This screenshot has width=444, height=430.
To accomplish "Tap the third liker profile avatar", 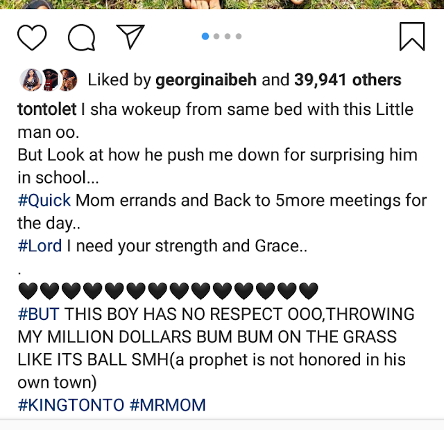I will point(68,80).
